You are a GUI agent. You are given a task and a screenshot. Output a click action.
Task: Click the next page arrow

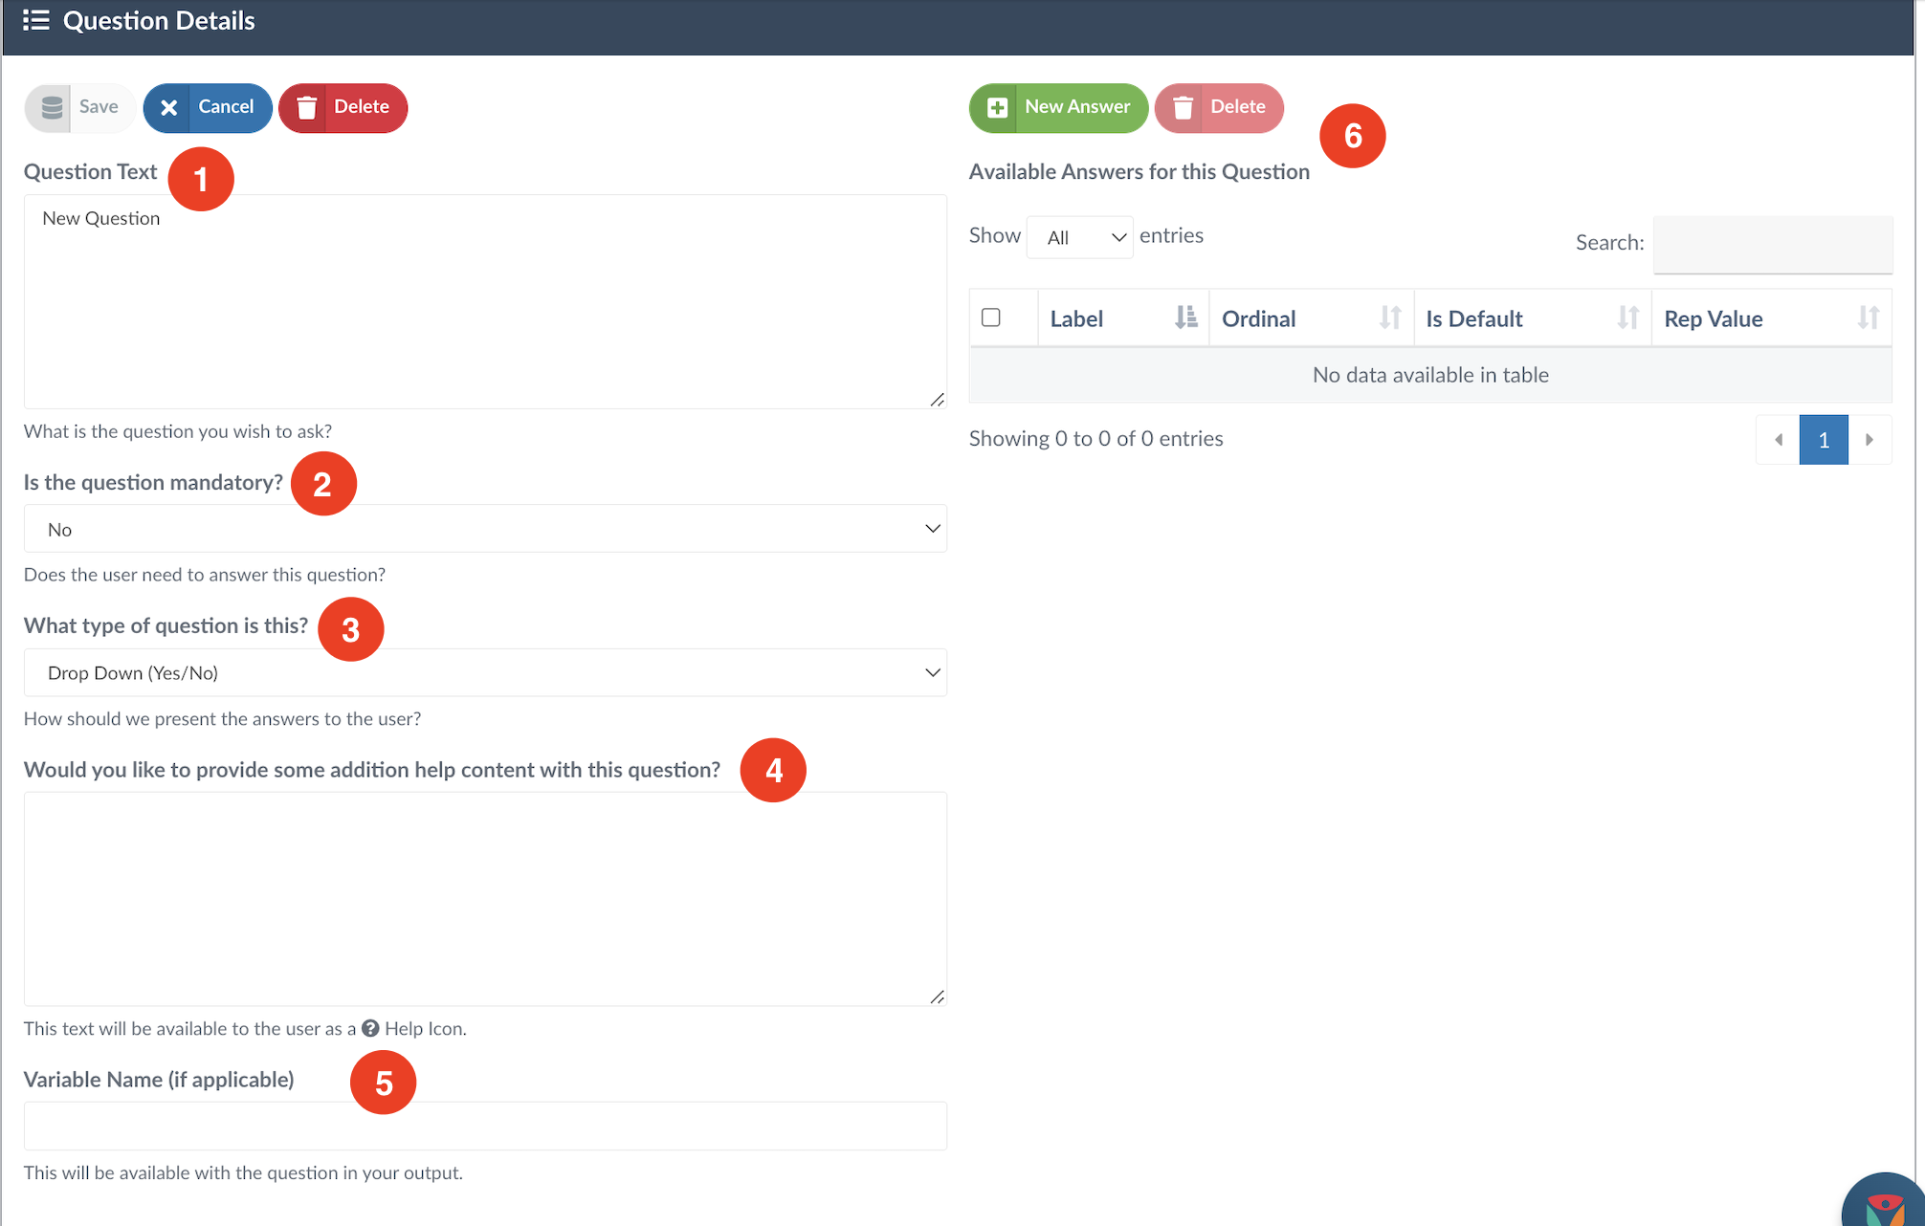pos(1869,440)
